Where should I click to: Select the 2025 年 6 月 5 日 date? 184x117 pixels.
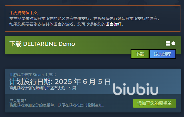point(83,82)
